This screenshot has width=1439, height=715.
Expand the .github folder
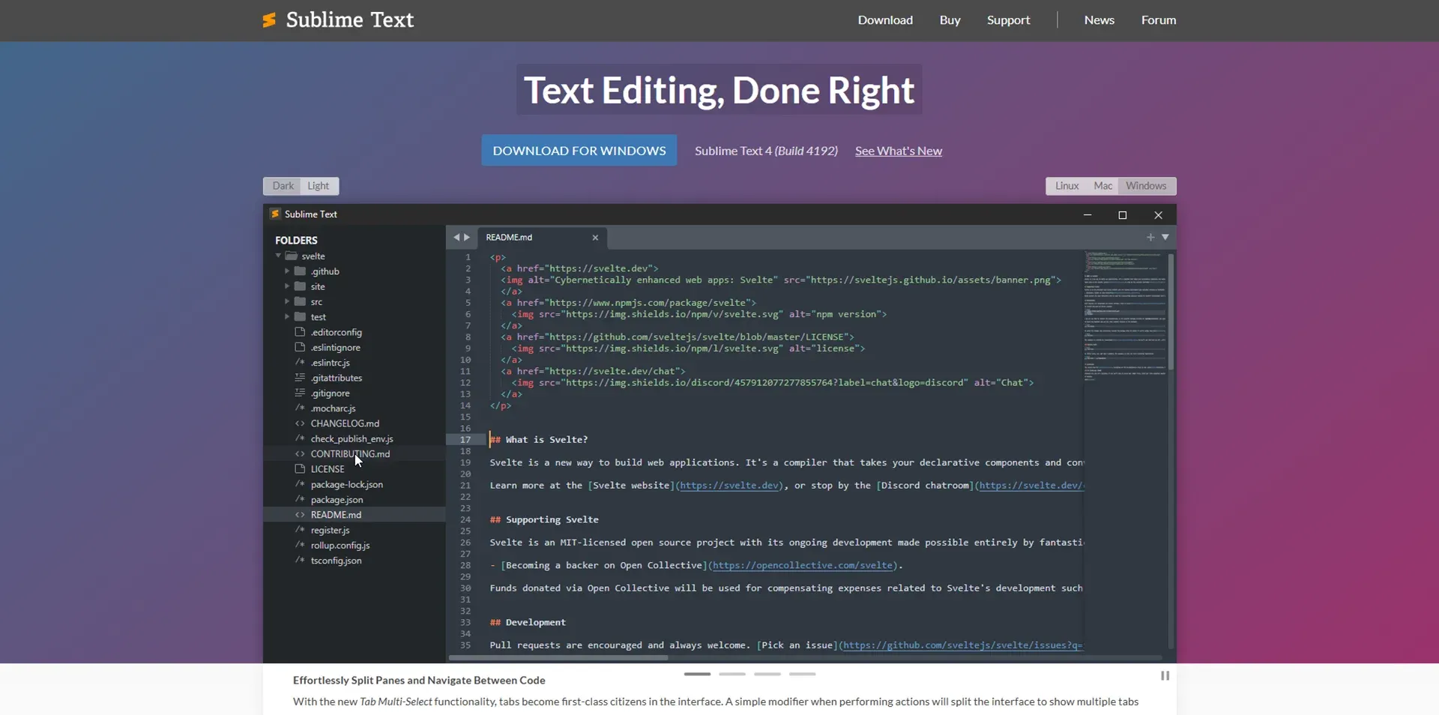287,271
